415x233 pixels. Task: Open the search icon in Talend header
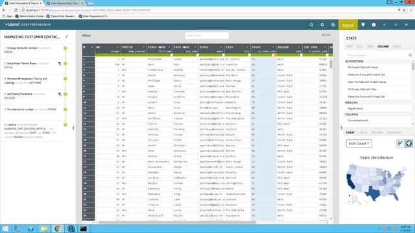(x=311, y=25)
